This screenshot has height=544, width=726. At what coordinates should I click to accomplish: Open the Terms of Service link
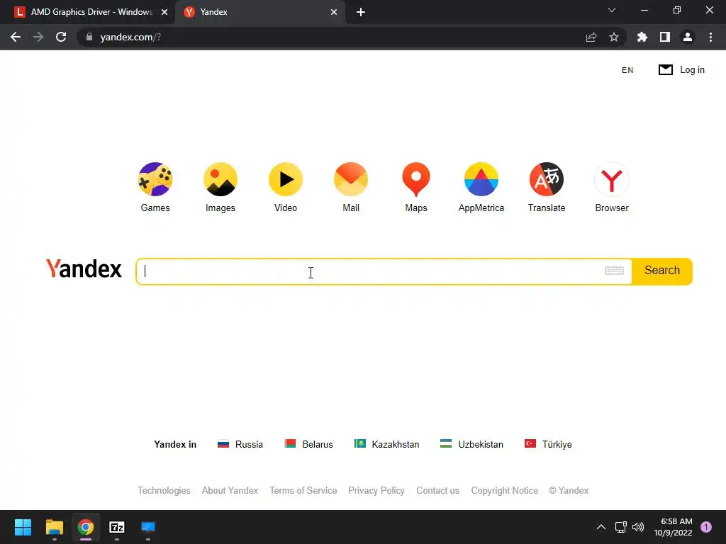303,490
